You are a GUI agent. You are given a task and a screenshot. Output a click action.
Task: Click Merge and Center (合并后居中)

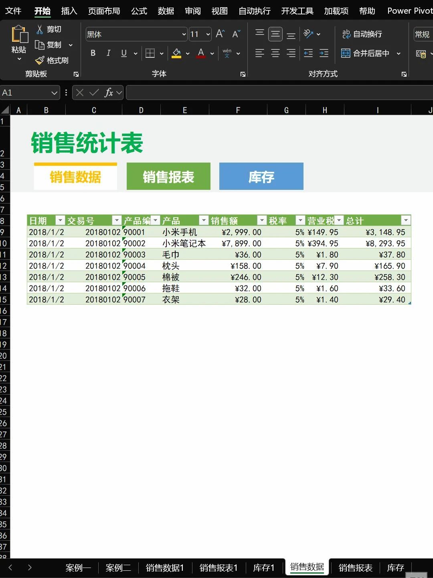(366, 53)
